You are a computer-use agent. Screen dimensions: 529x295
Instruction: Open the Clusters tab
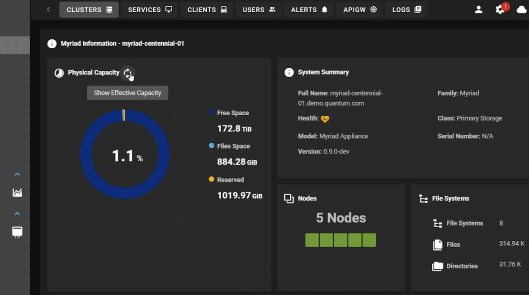[x=89, y=10]
